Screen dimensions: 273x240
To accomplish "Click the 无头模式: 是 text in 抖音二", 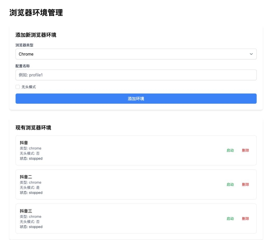I will tap(30, 188).
